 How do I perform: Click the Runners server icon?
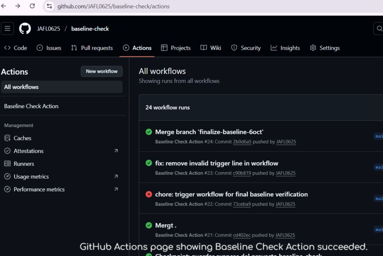[x=7, y=164]
